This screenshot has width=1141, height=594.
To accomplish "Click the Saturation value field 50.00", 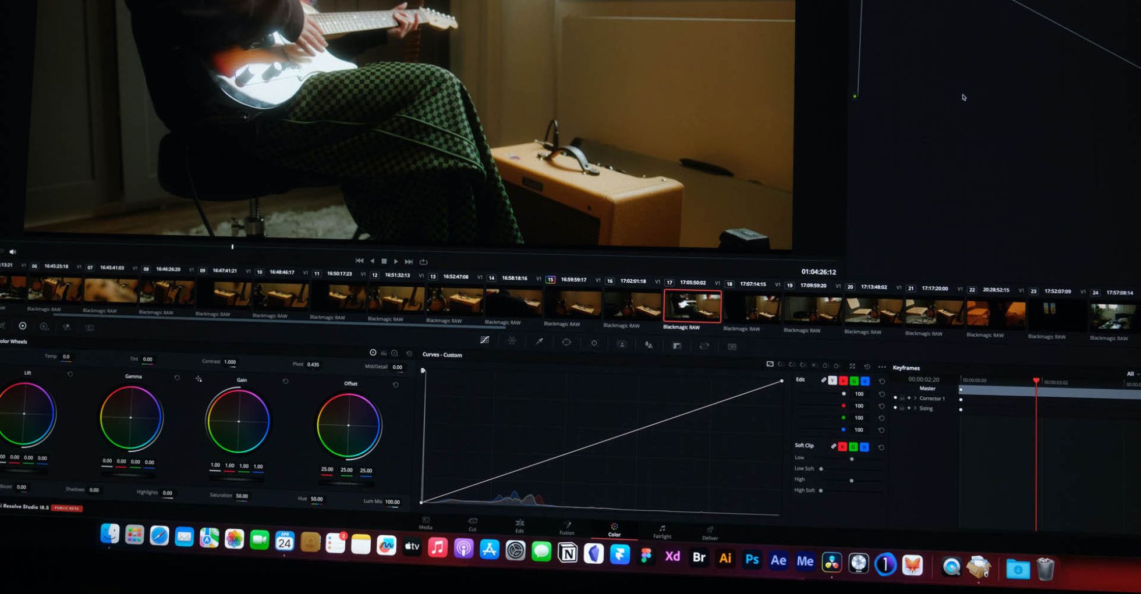I will (x=242, y=496).
